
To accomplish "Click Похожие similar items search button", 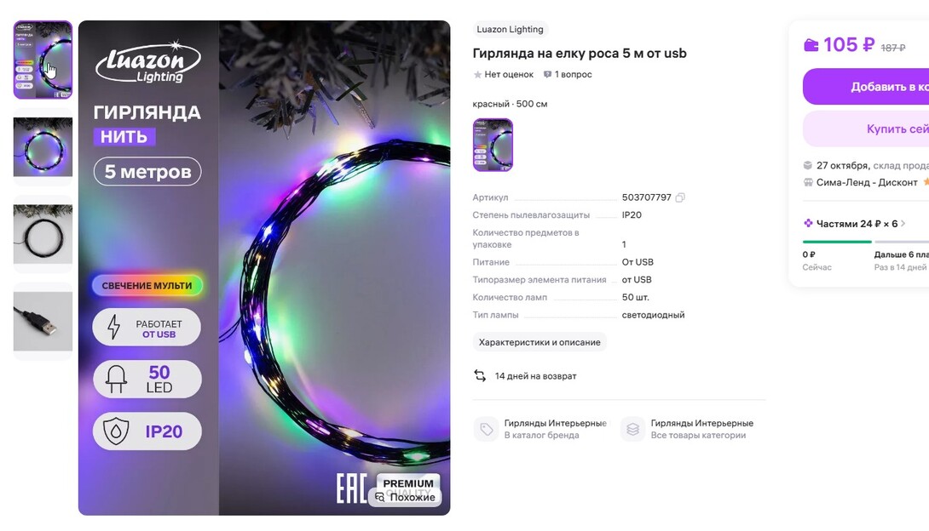I will (405, 497).
